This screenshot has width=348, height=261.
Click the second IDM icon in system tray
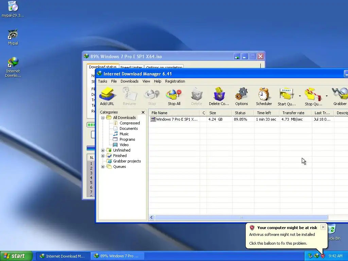(316, 256)
